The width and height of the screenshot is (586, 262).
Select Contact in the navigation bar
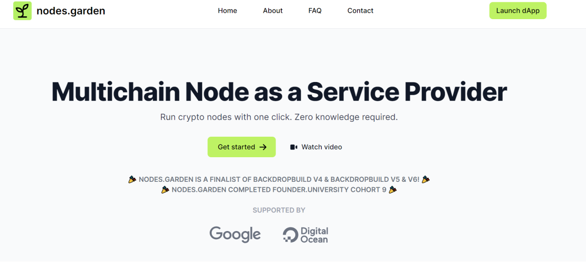click(360, 10)
